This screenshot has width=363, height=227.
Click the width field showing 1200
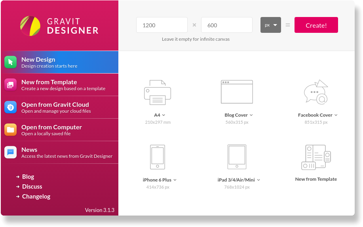click(x=162, y=25)
